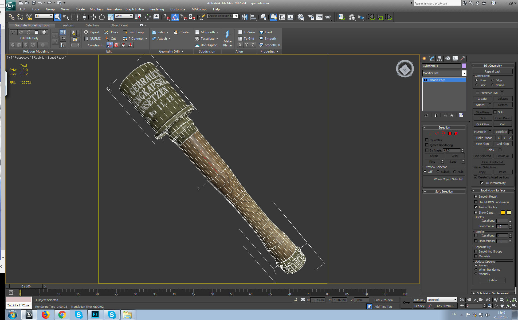Expand the Soft Selection rollout

[x=444, y=191]
